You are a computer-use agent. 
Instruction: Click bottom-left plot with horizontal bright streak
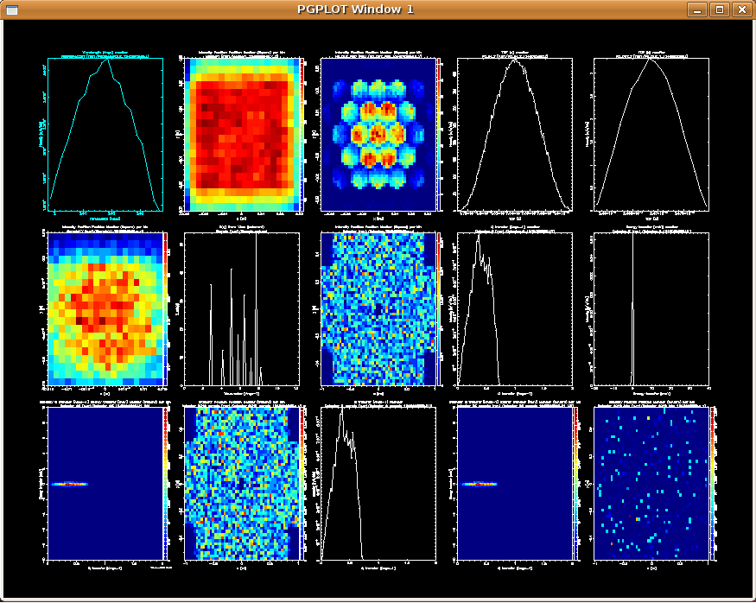click(105, 484)
